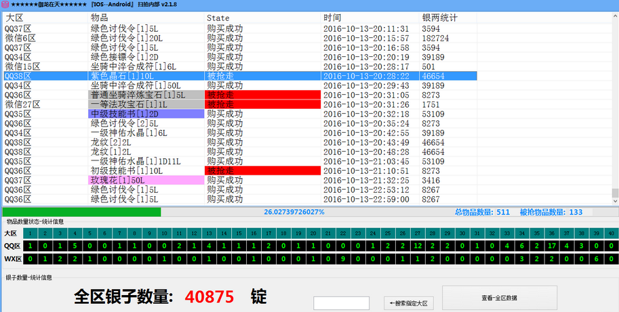Click the State column header
The image size is (619, 312).
tap(262, 17)
